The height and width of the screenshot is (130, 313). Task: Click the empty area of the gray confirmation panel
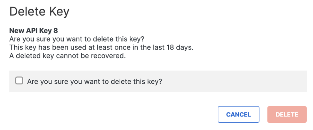click(234, 81)
